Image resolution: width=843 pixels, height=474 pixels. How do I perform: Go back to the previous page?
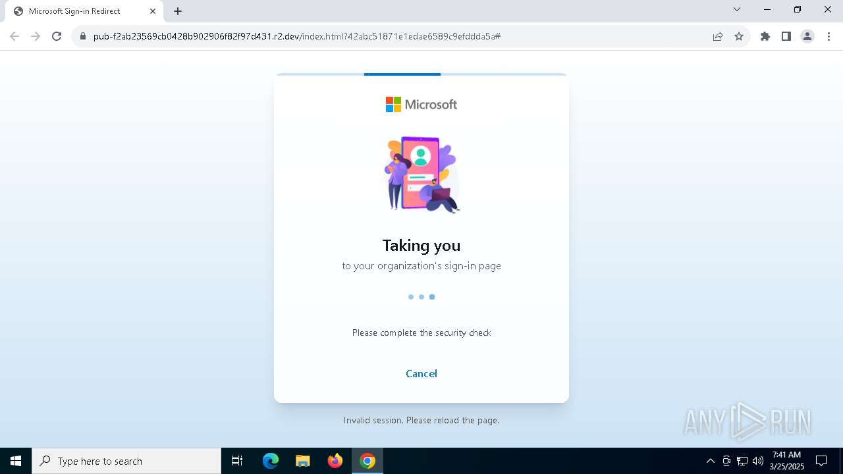click(14, 36)
